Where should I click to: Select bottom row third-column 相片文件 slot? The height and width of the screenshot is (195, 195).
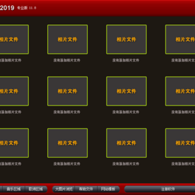pos(126,143)
